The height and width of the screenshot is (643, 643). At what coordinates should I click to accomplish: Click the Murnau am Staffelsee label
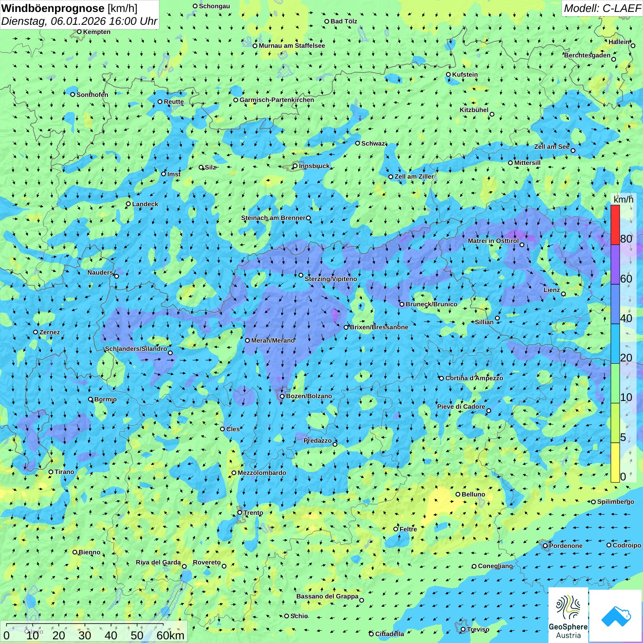click(292, 45)
